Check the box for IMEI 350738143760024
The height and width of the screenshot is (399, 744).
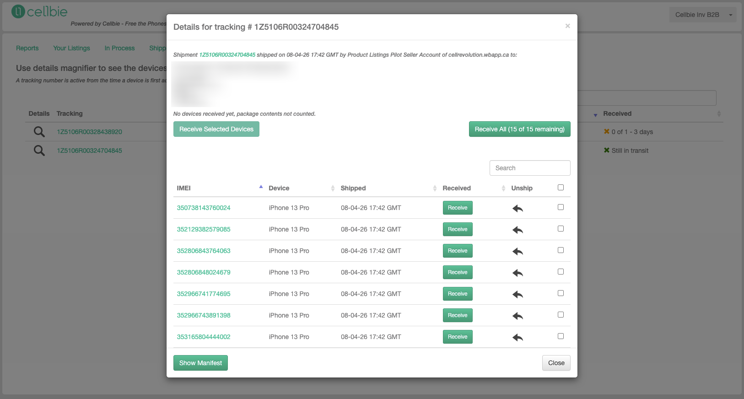click(561, 207)
